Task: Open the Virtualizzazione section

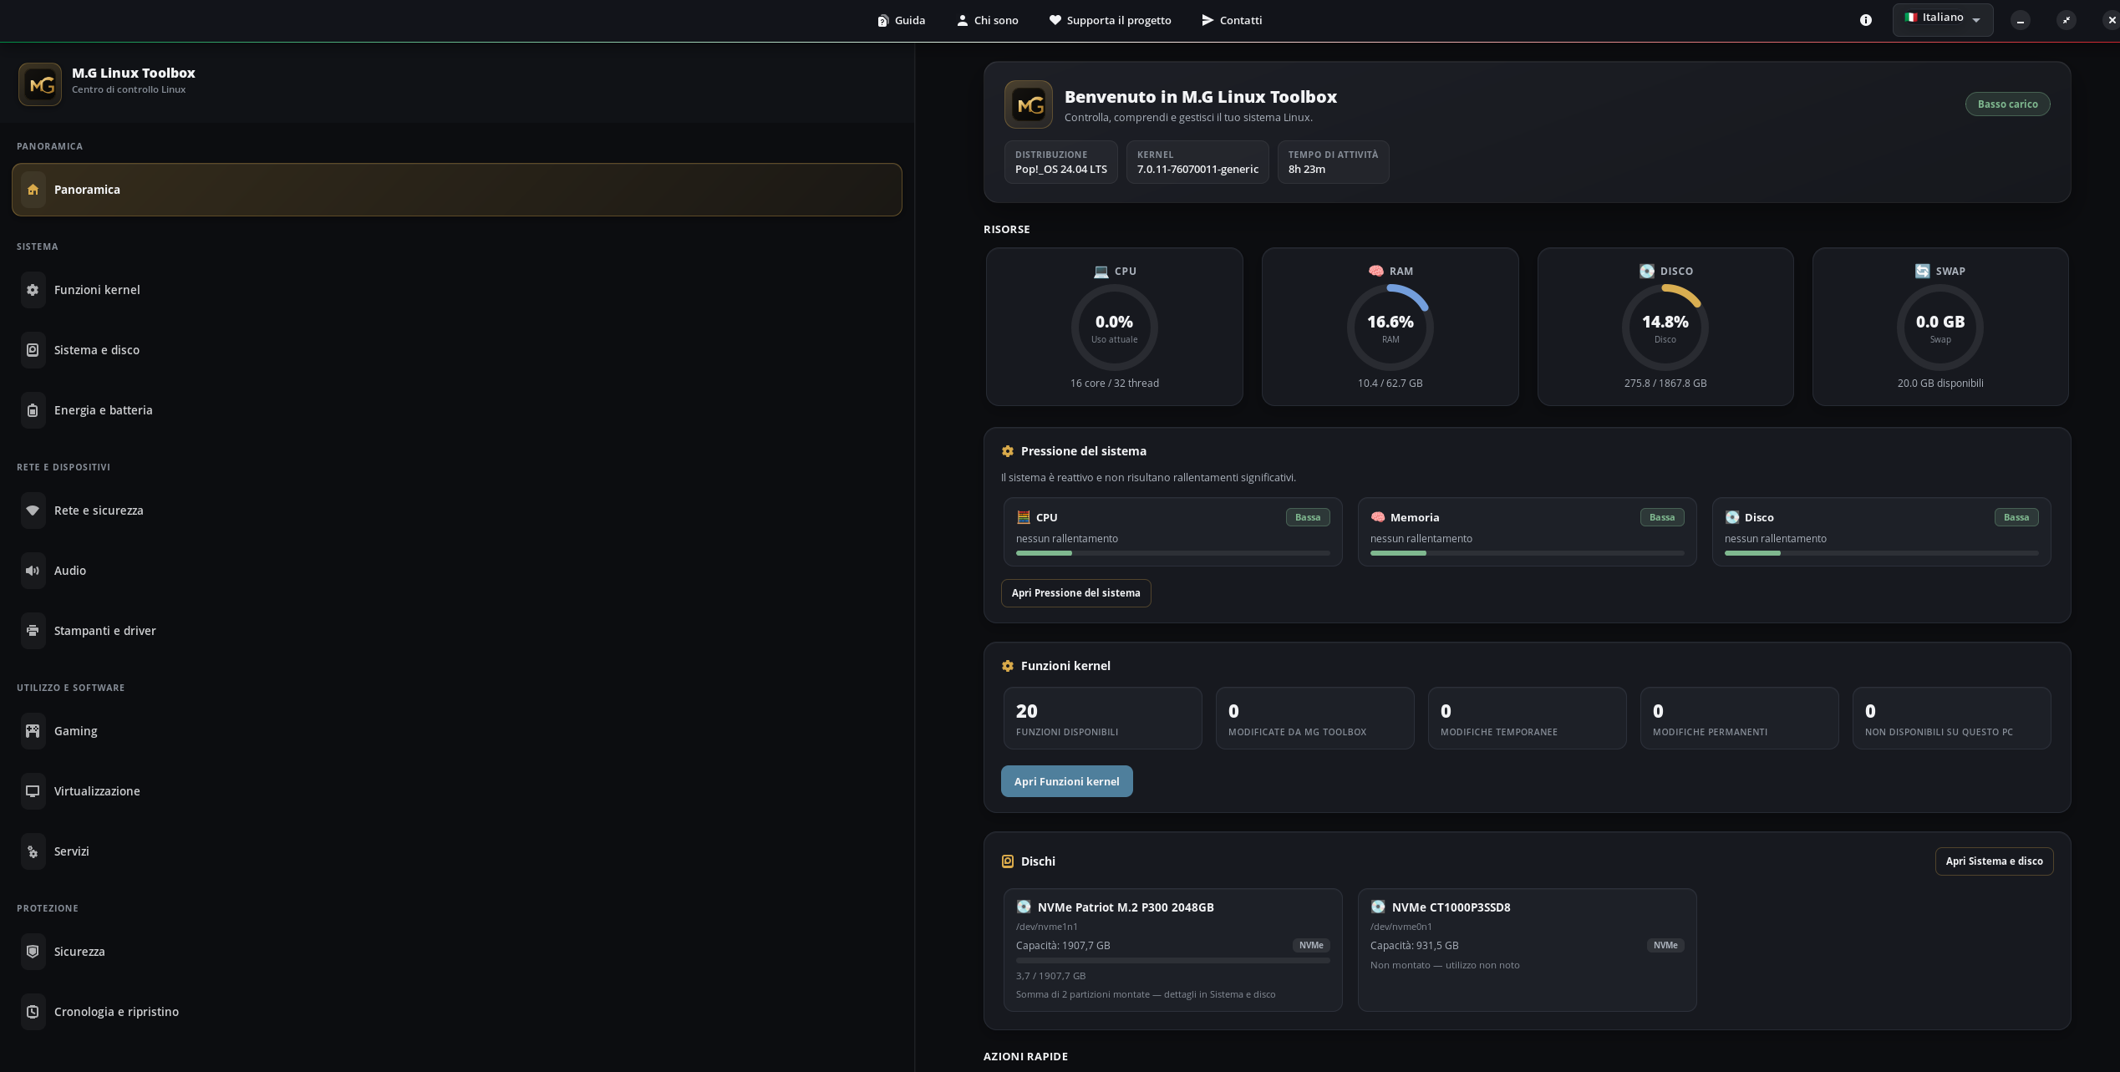Action: [457, 791]
